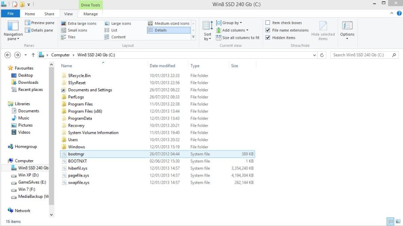
Task: Open the Add columns dropdown
Action: click(232, 30)
